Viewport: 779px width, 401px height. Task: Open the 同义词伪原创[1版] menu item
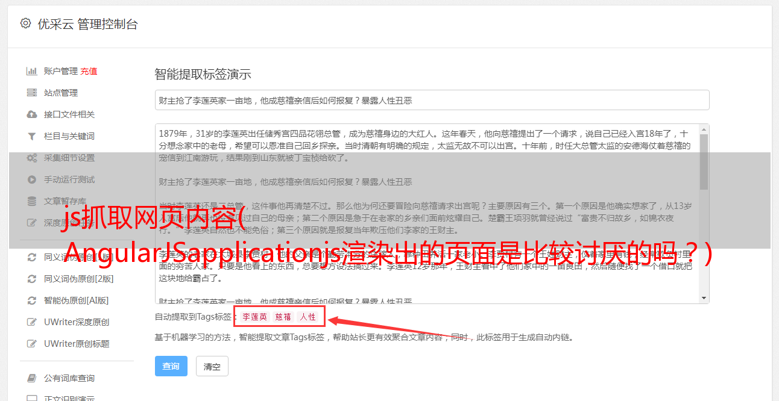tap(78, 257)
